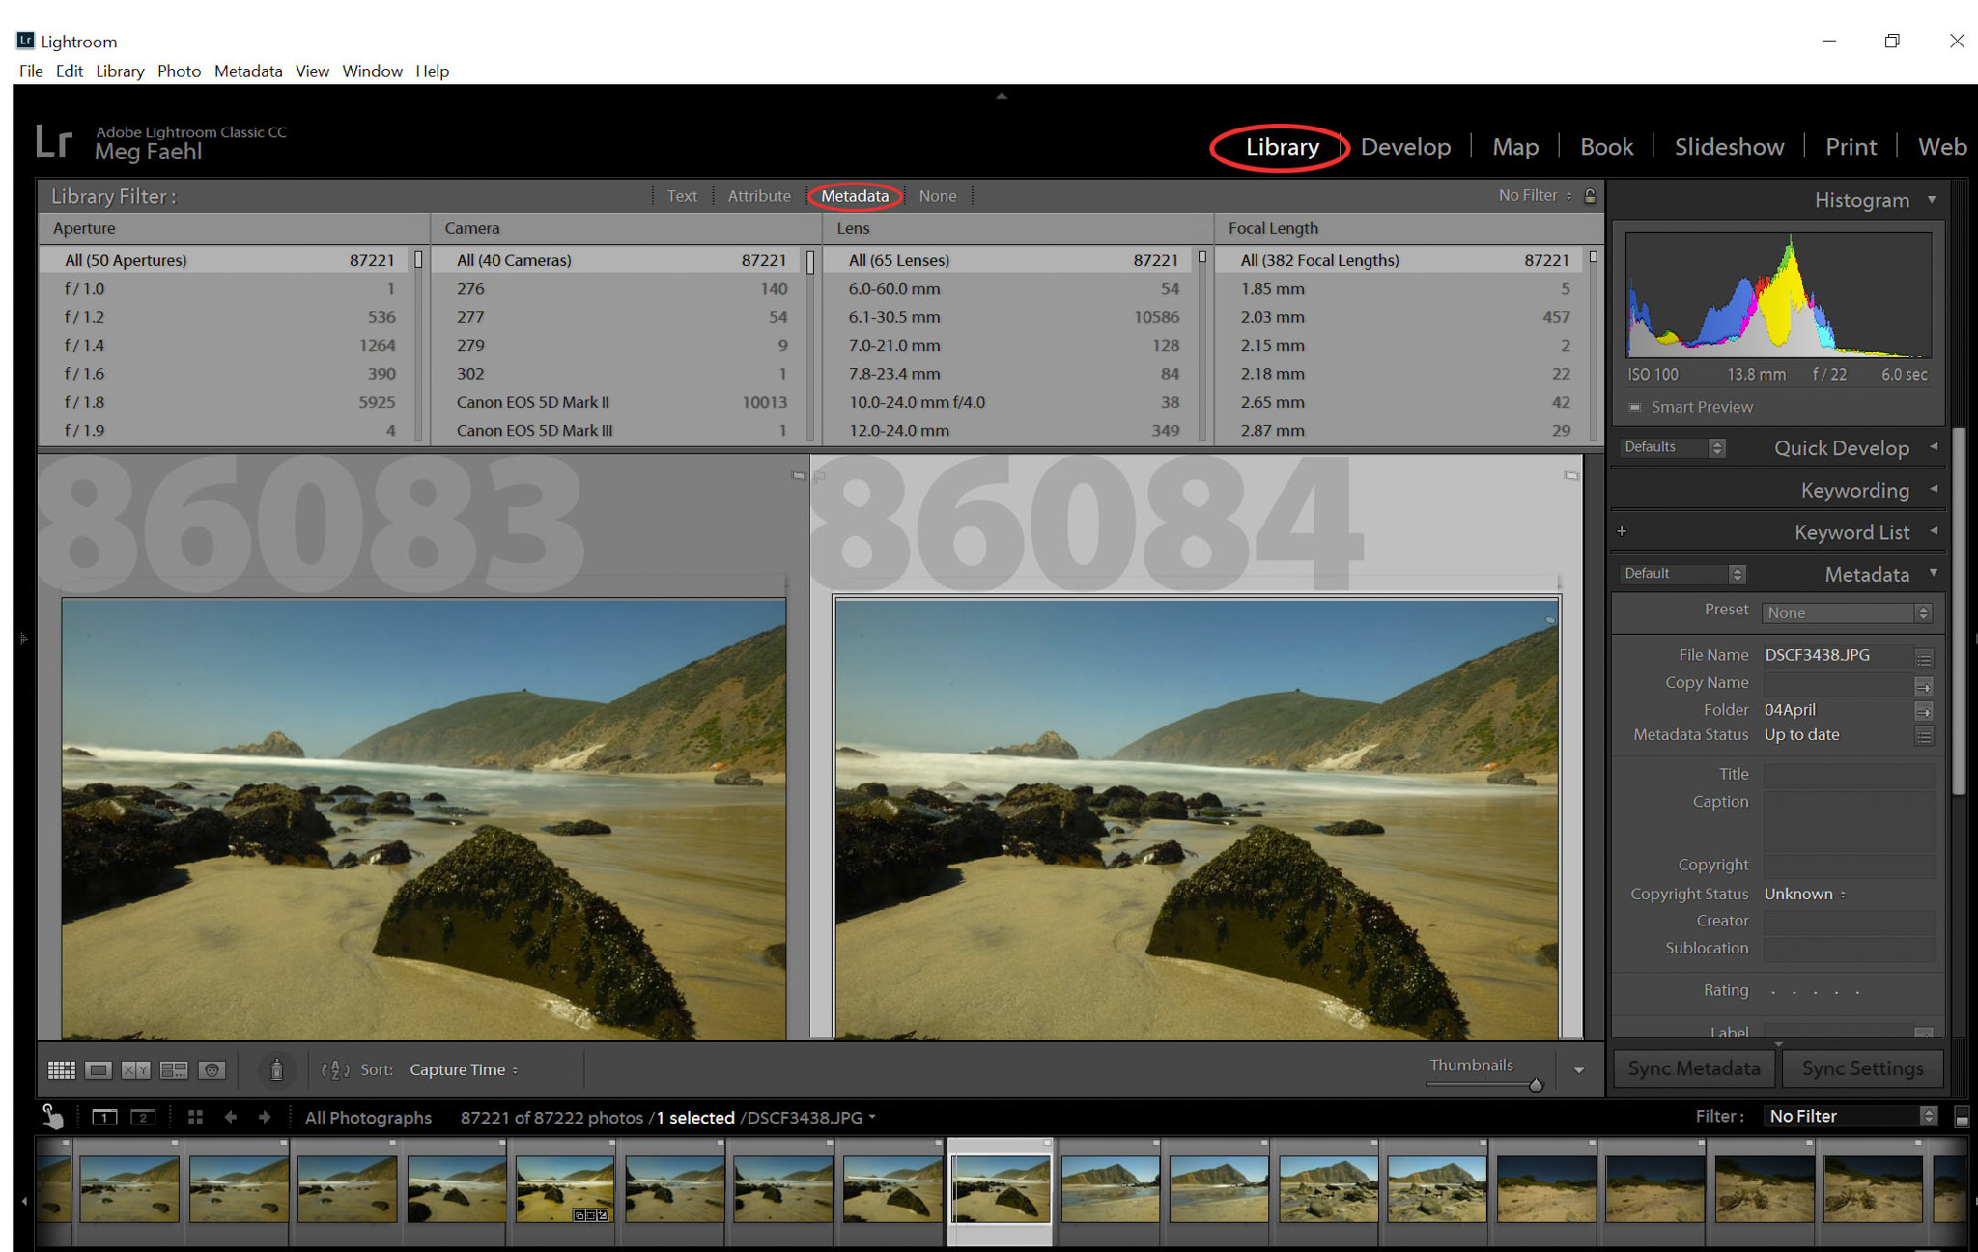
Task: Show folder with the Folder arrow icon
Action: tap(1924, 711)
